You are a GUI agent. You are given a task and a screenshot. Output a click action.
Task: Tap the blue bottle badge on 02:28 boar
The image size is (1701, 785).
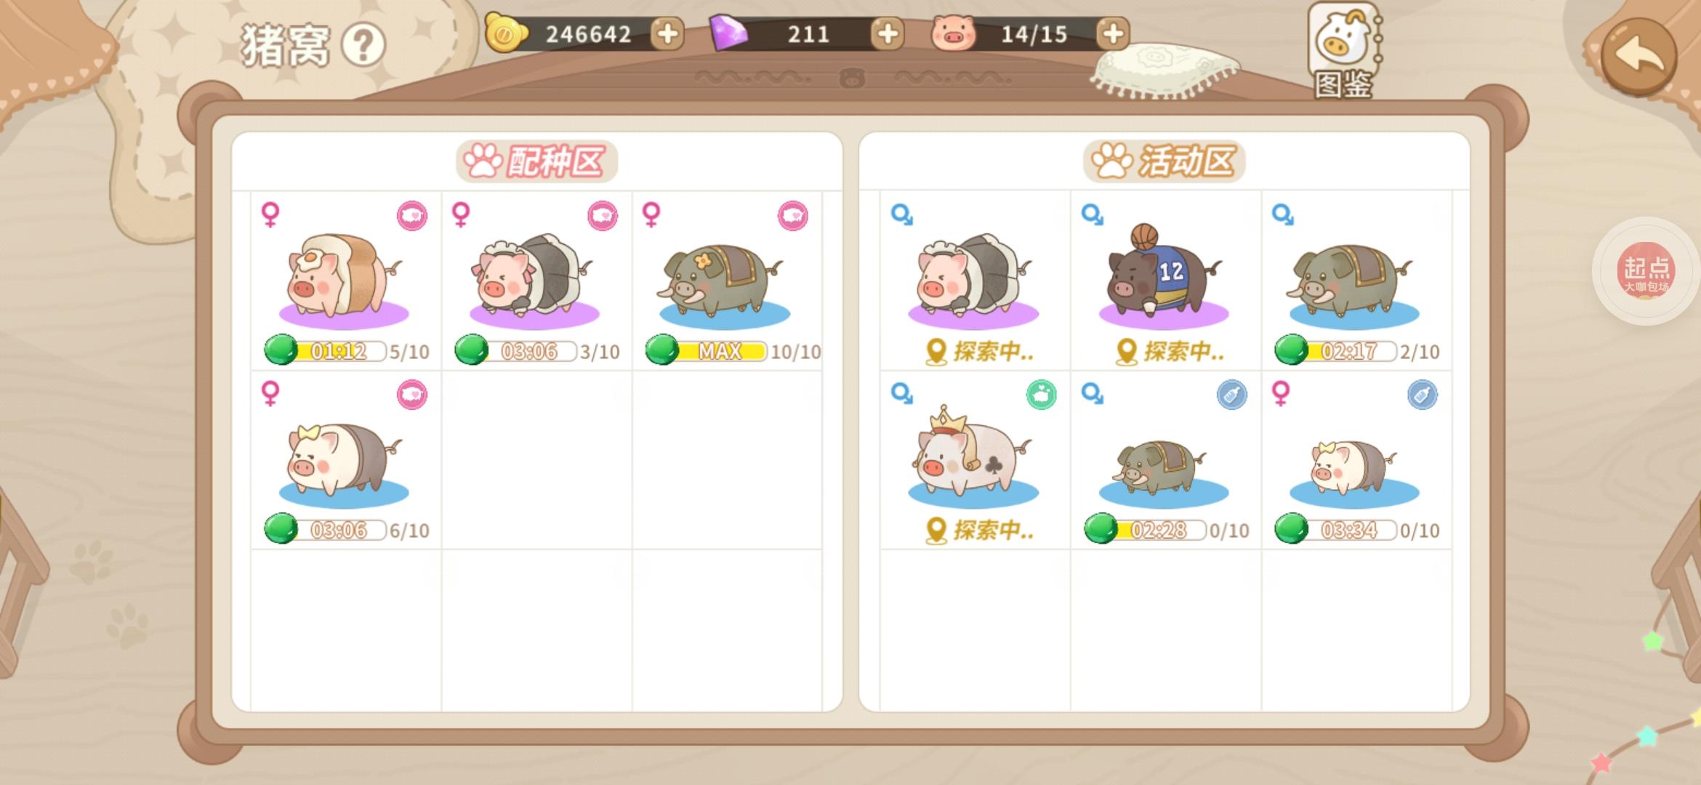[1231, 395]
